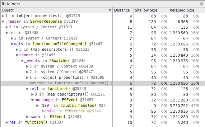
Task: Expand '5 in (map descriptors)[] @31523'
Action: click(17, 50)
